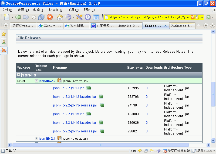The height and width of the screenshot is (154, 216).
Task: Collapse the json-lib package group
Action: [19, 75]
